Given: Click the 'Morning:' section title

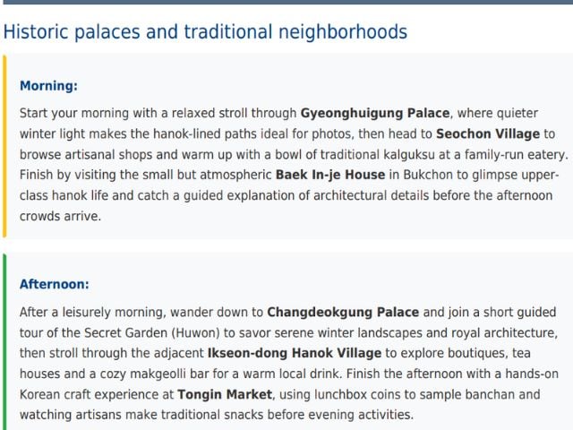Looking at the screenshot, I should coord(48,86).
